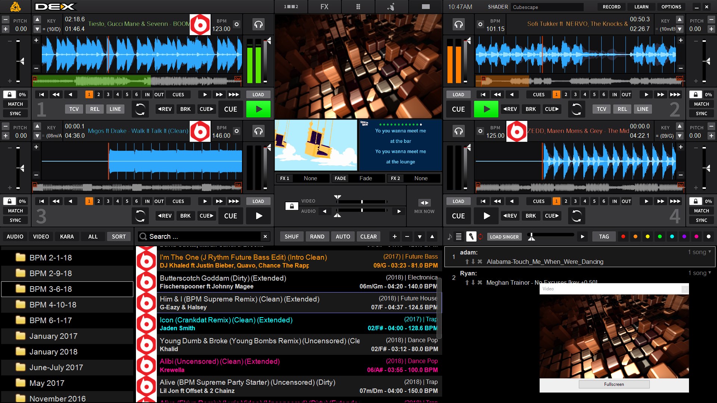The width and height of the screenshot is (717, 403).
Task: Click the pitch lock padlock icon on deck 1
Action: (x=9, y=94)
